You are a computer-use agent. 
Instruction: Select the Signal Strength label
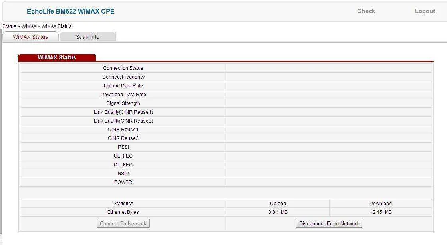(123, 103)
